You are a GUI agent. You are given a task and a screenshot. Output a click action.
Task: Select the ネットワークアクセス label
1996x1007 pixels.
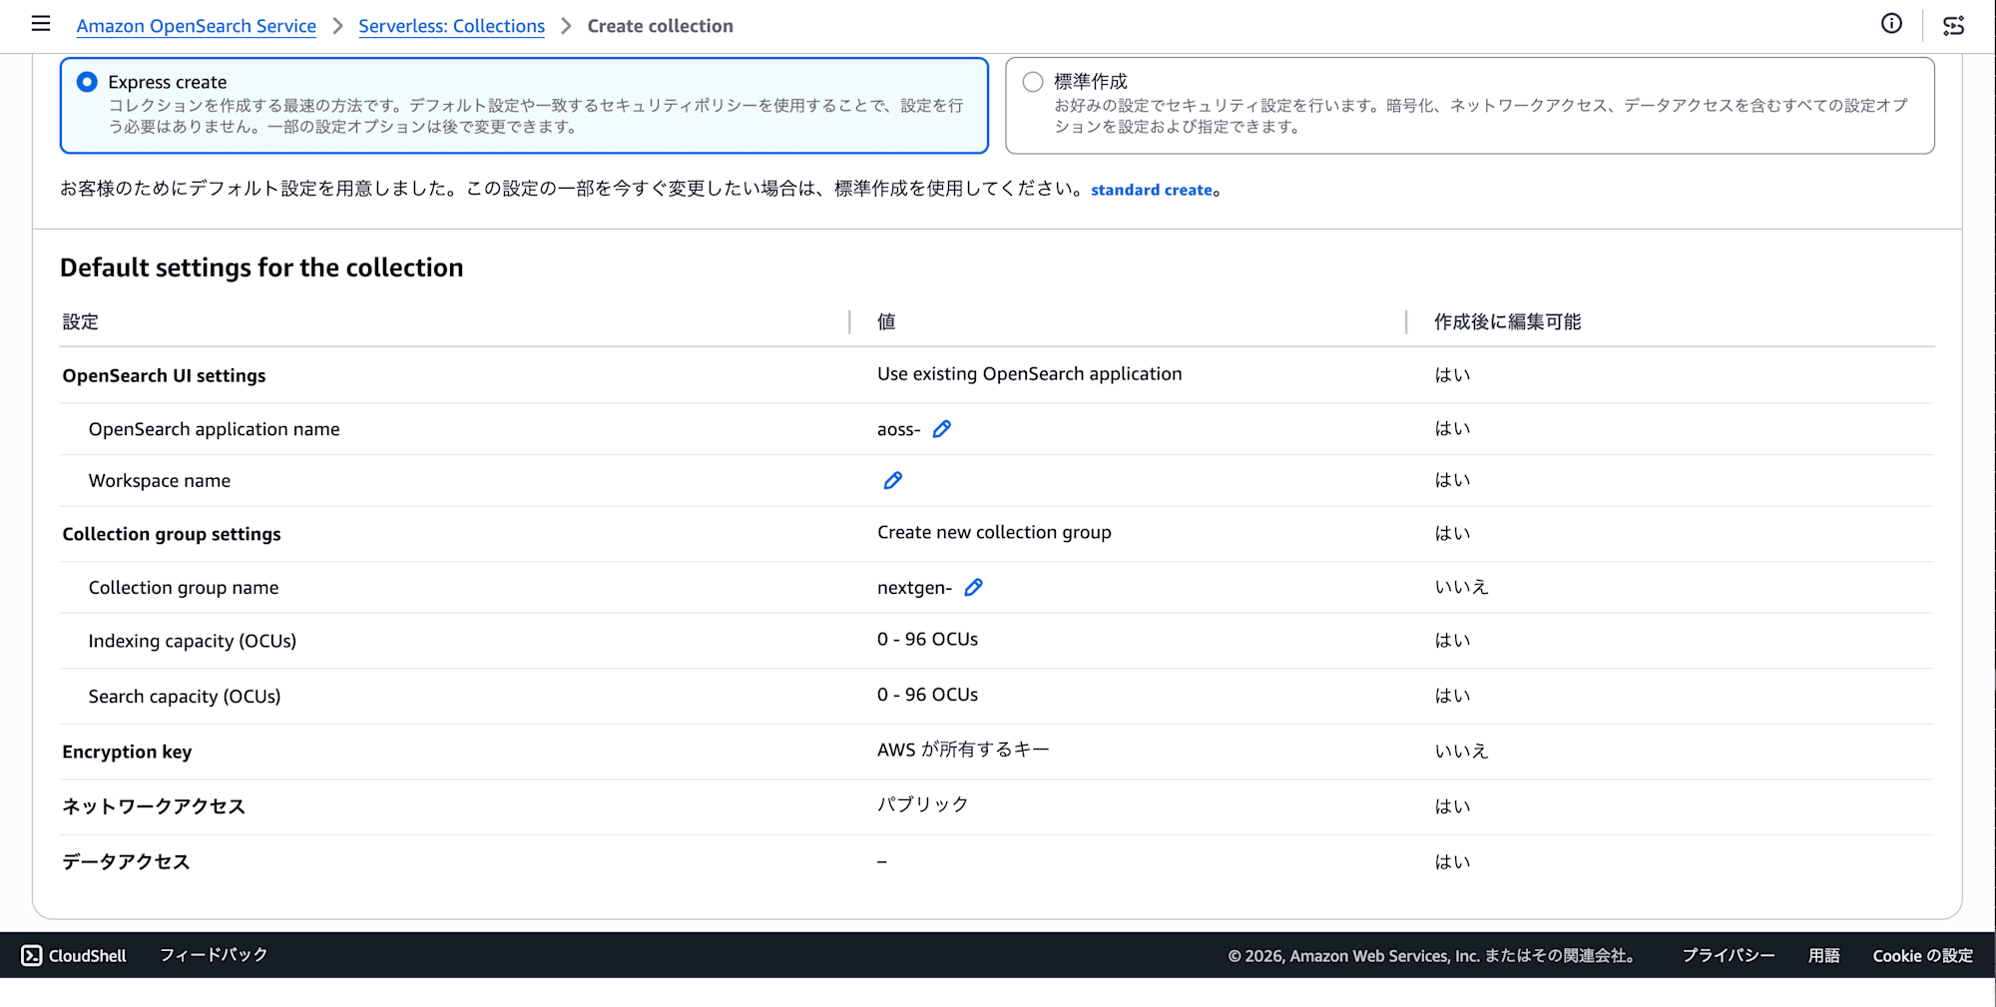click(154, 806)
